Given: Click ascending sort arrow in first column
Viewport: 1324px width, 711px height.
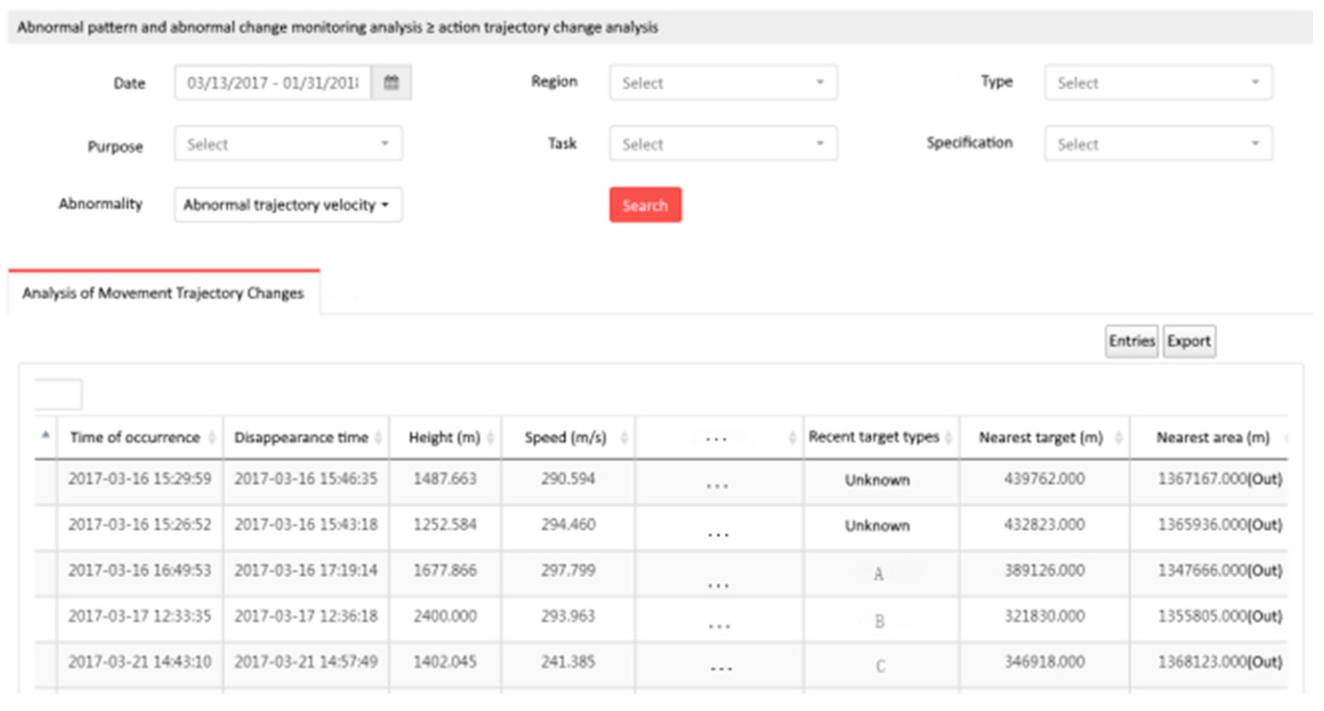Looking at the screenshot, I should (x=46, y=435).
